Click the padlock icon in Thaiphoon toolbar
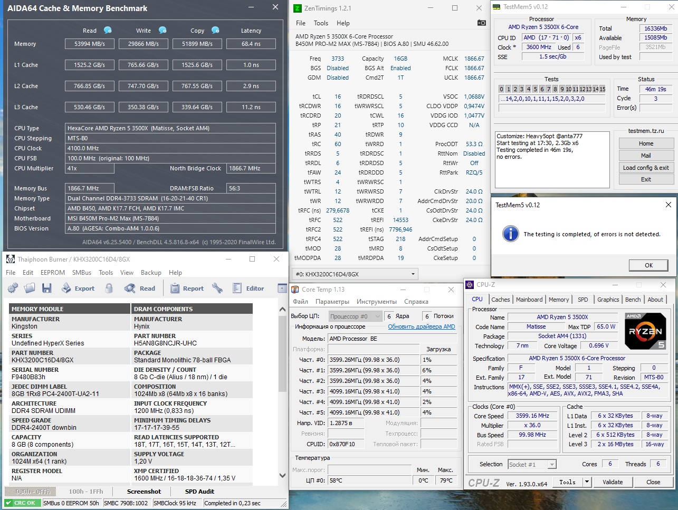678x510 pixels. click(109, 288)
